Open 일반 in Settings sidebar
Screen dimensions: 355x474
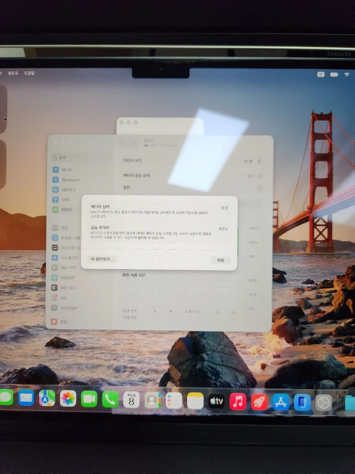pyautogui.click(x=61, y=228)
